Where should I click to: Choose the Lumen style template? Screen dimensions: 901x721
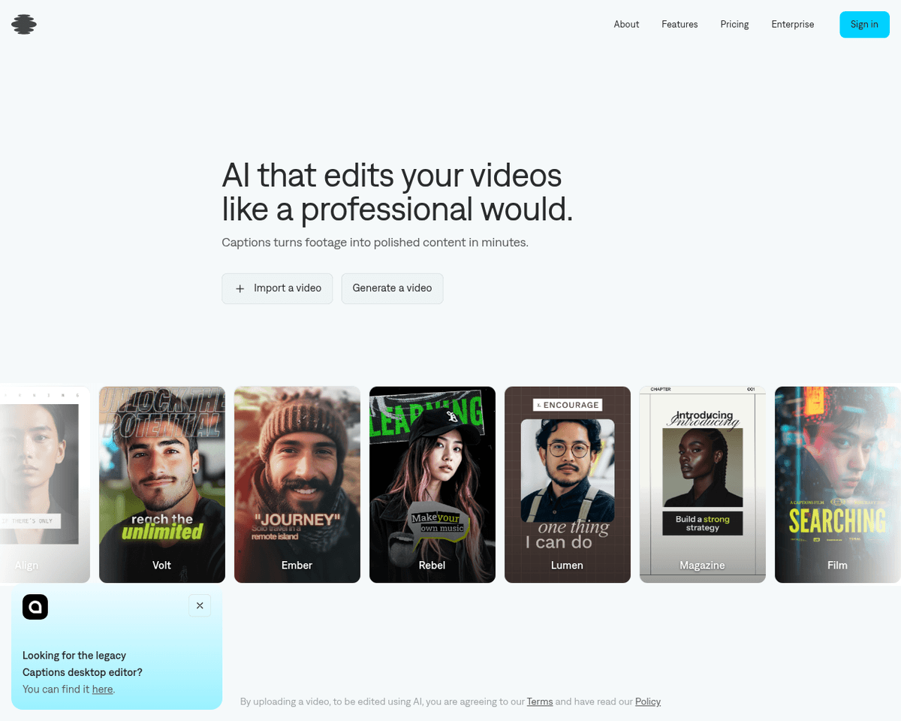coord(568,484)
